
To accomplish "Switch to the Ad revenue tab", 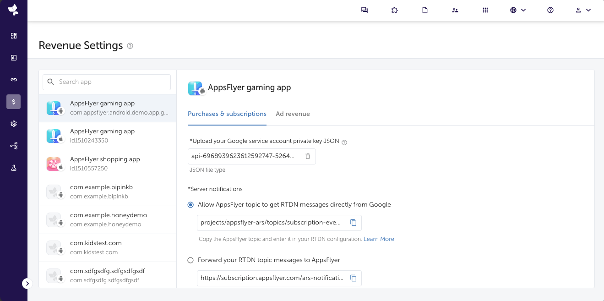I will click(x=293, y=114).
